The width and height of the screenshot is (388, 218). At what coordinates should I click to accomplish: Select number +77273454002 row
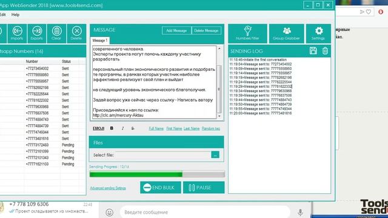[42, 68]
